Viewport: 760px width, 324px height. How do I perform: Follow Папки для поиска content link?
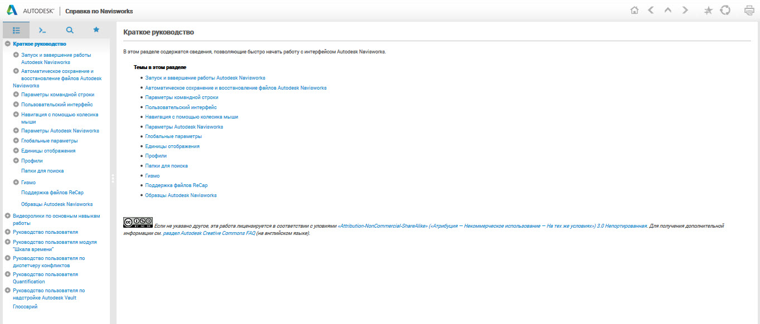click(166, 166)
